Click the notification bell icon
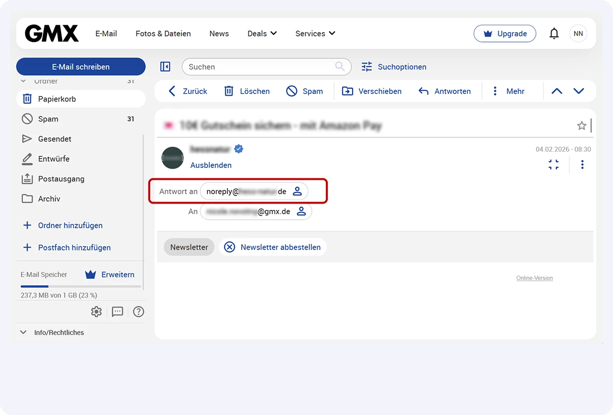The image size is (613, 415). point(554,34)
